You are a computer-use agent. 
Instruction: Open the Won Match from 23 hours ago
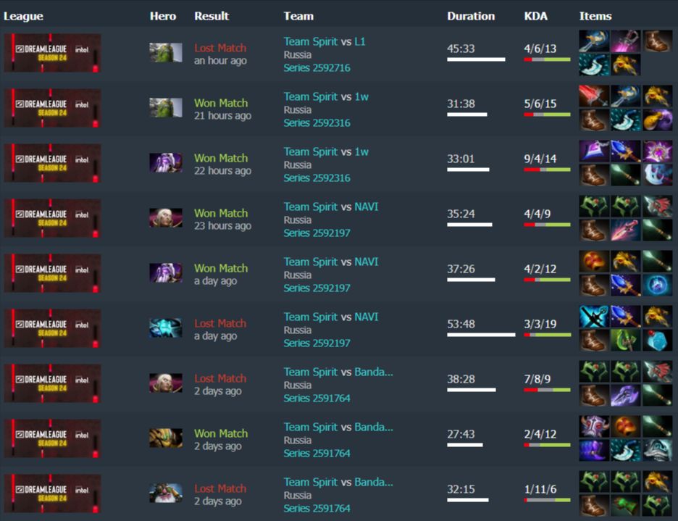coord(221,213)
